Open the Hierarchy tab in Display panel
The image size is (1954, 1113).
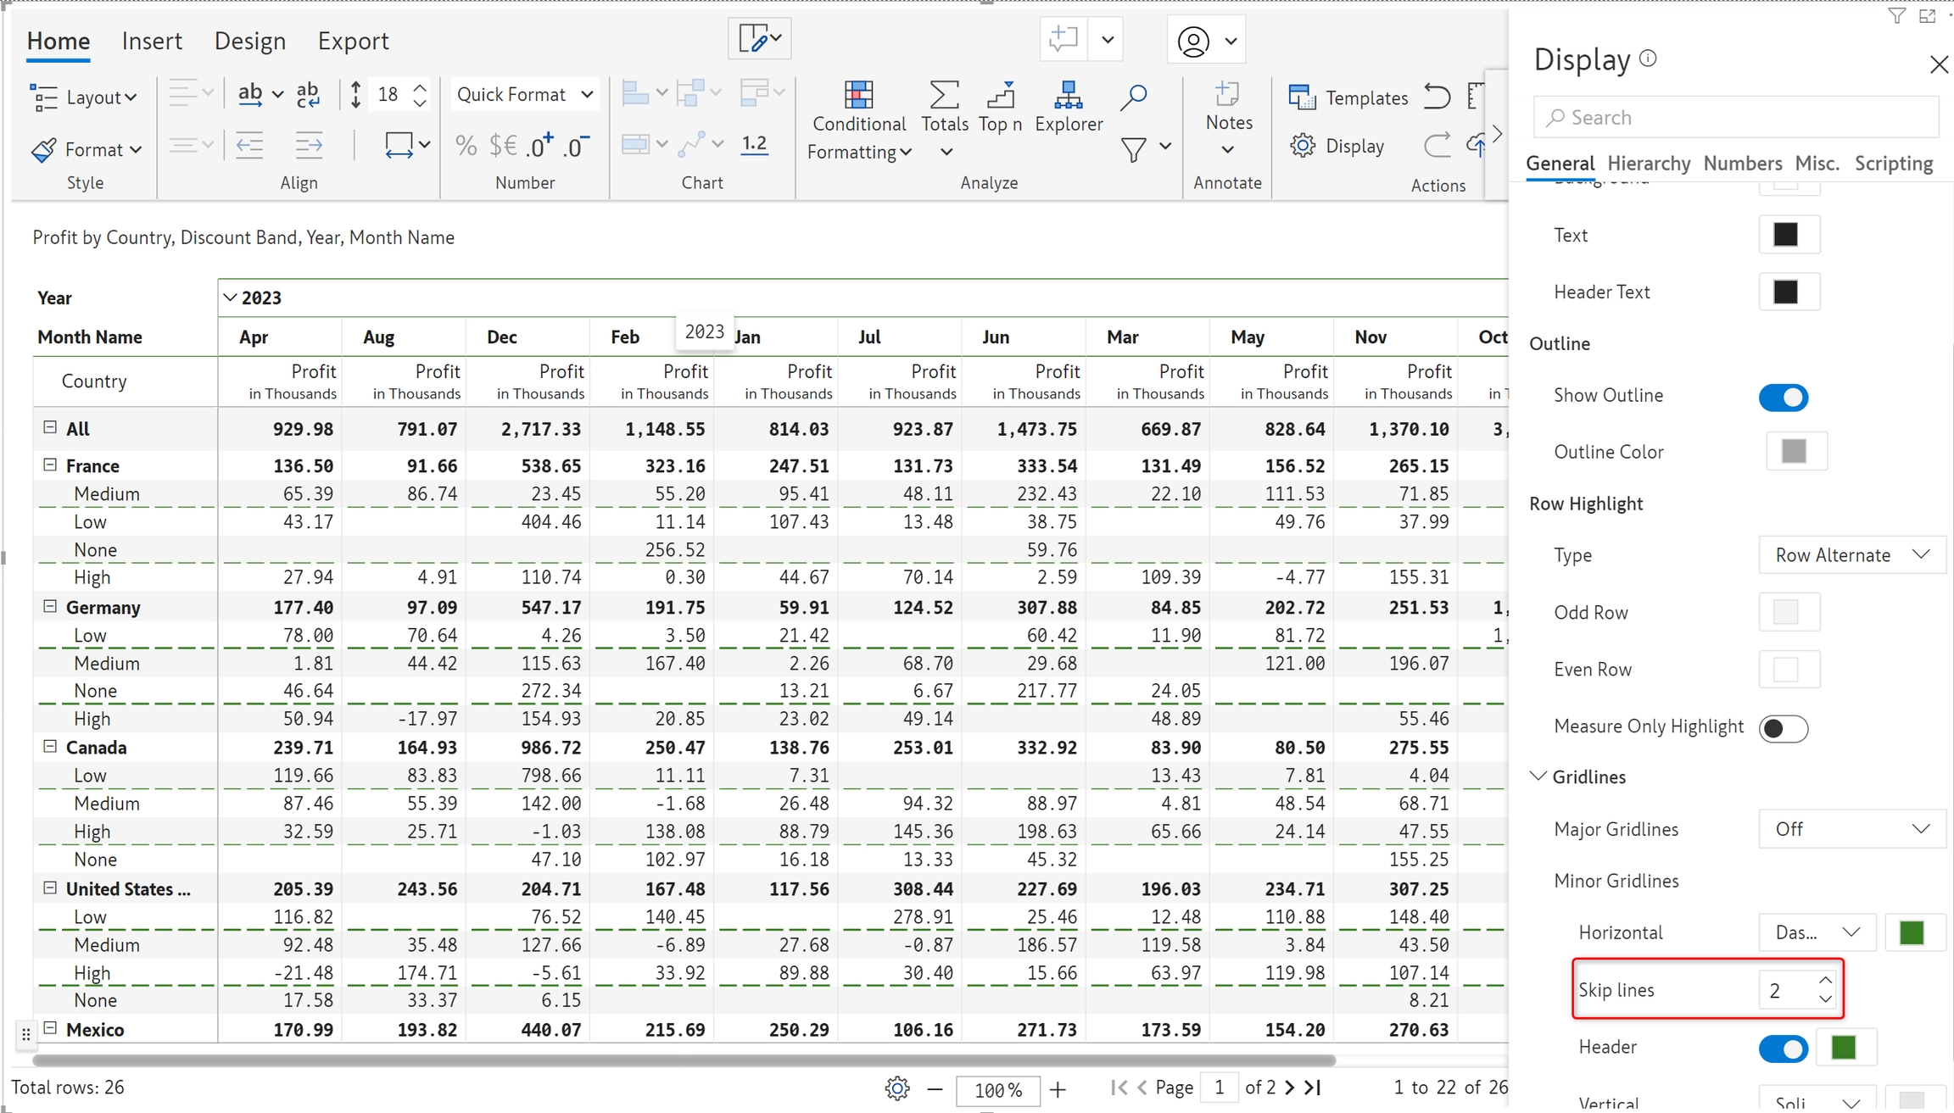click(1648, 163)
